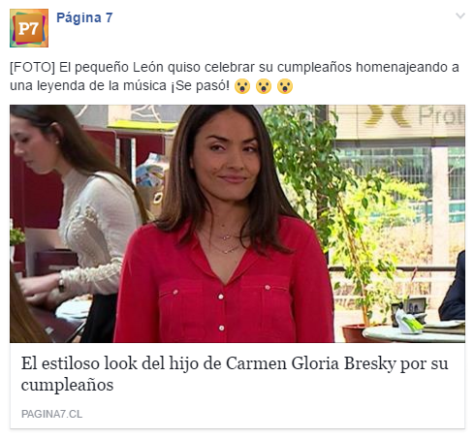
Task: Open the article photo of woman in red
Action: 237,224
